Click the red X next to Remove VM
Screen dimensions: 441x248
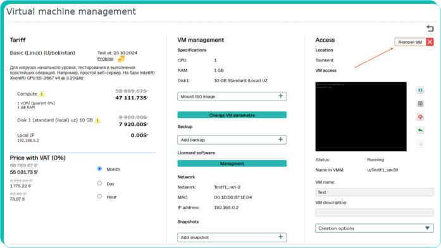[x=430, y=42]
